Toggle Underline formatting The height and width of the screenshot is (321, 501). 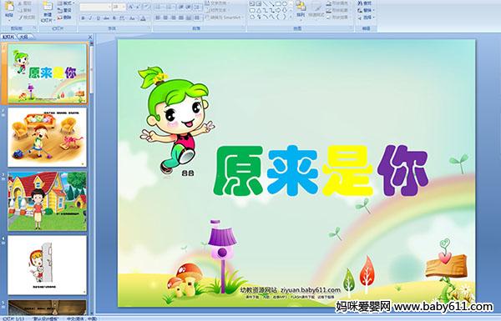98,18
